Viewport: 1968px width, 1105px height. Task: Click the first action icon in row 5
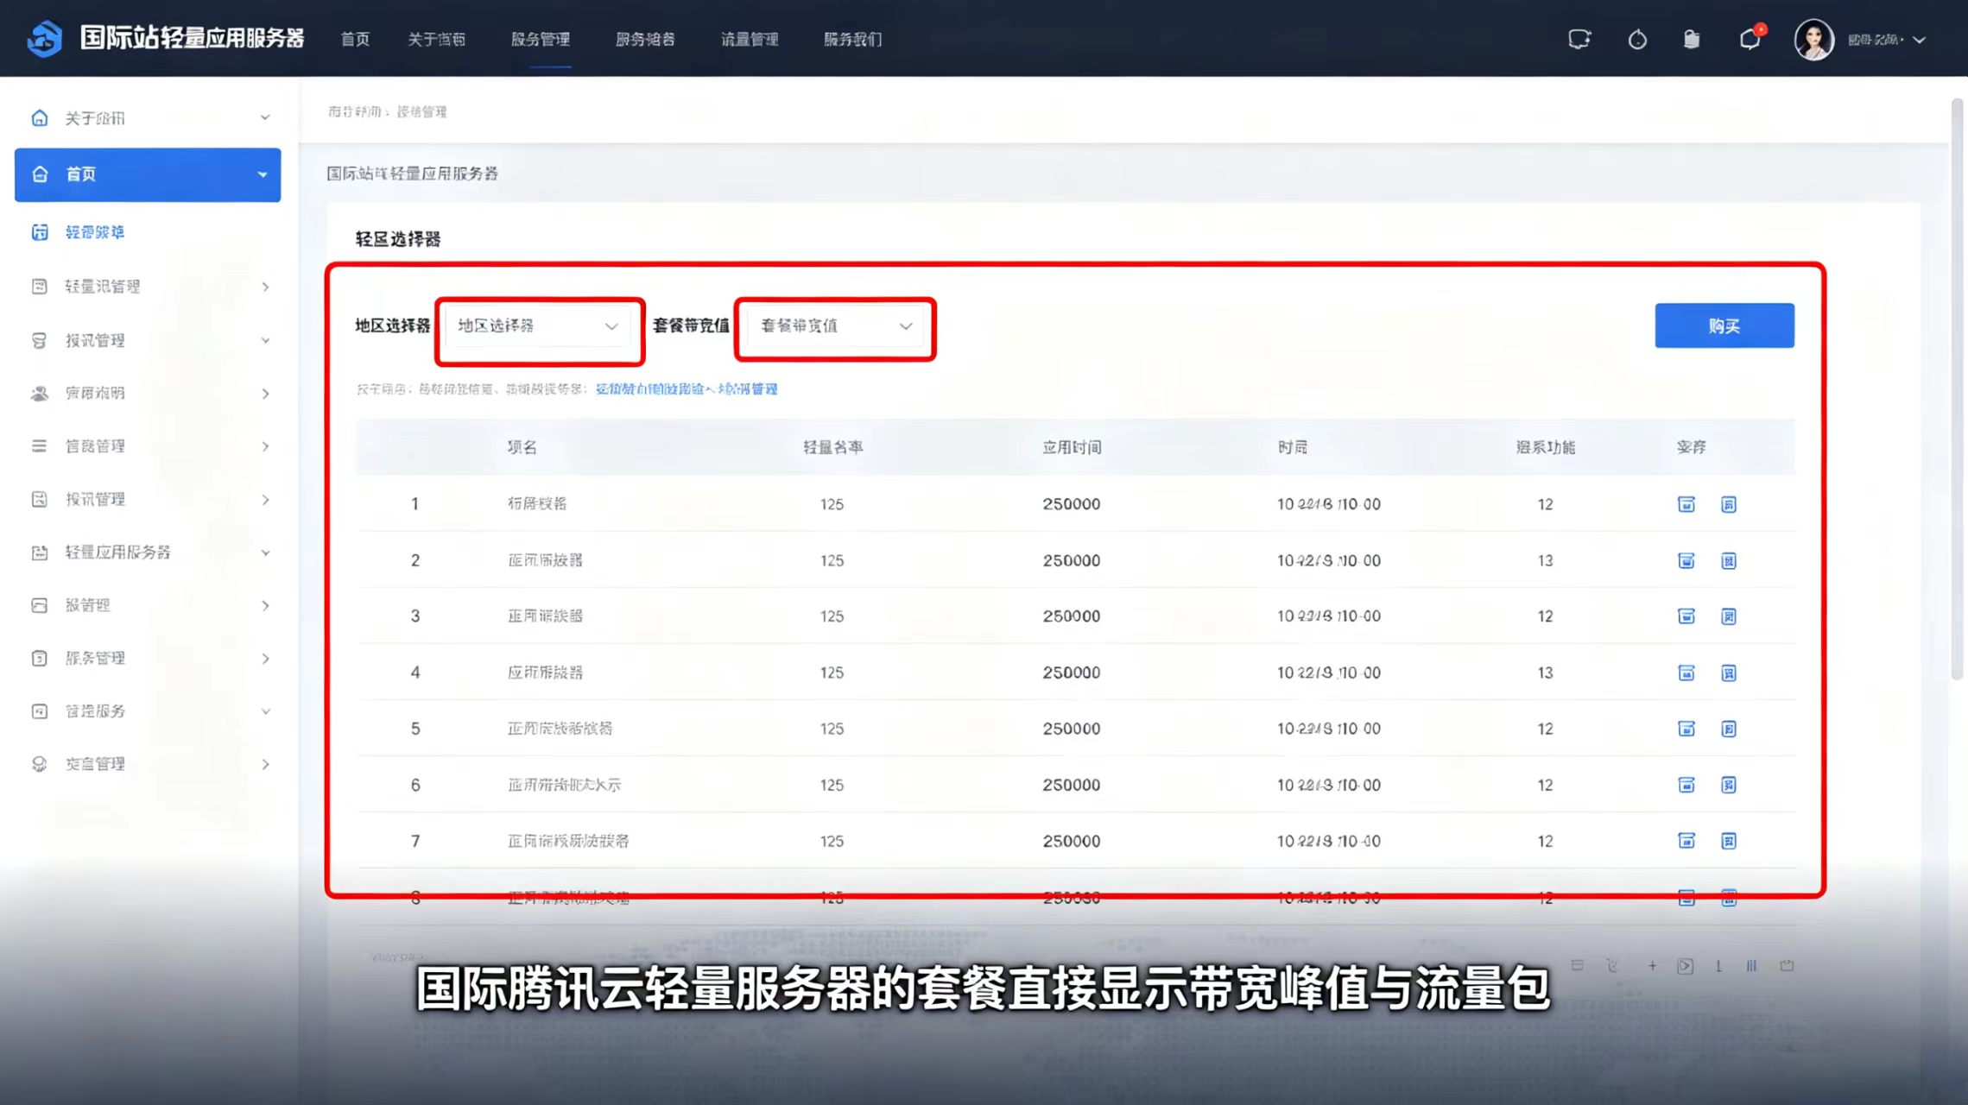click(1686, 729)
